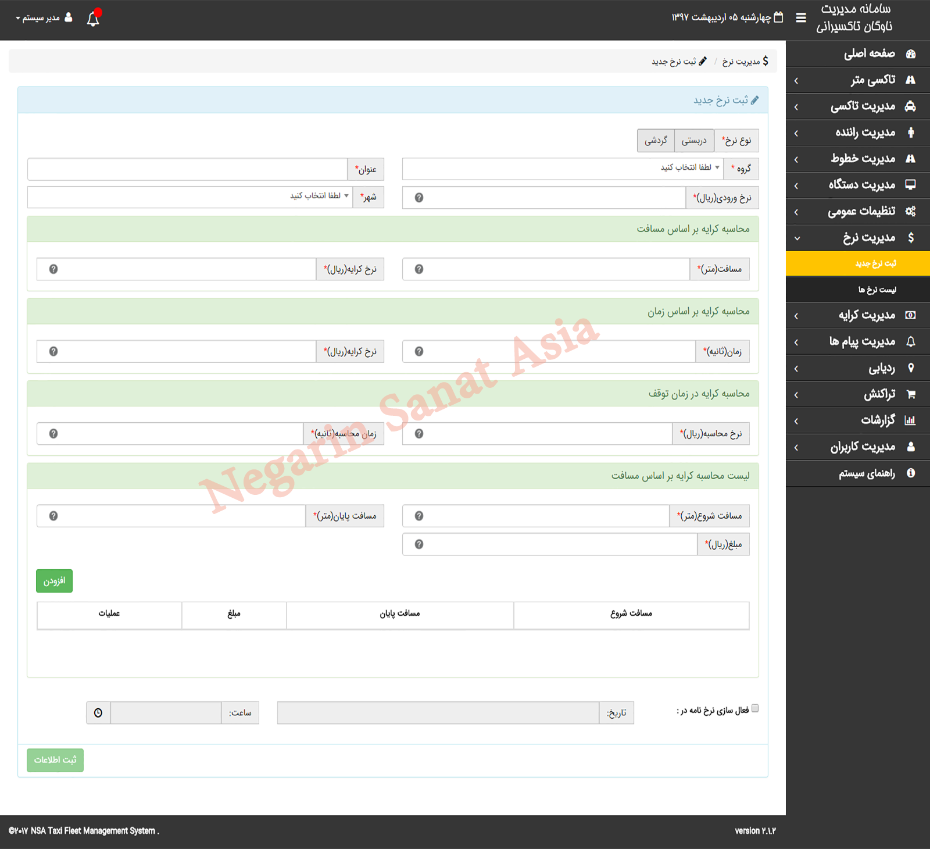The height and width of the screenshot is (849, 930).
Task: Open راهنمای سیستم in sidebar
Action: click(x=858, y=473)
